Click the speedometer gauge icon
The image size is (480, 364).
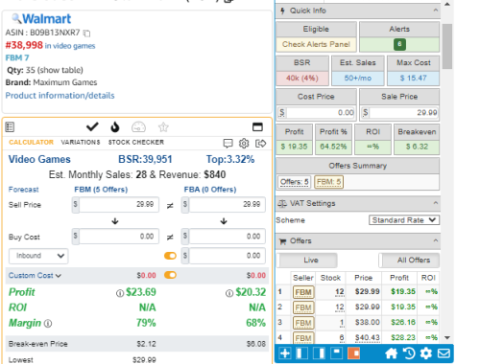click(x=138, y=127)
